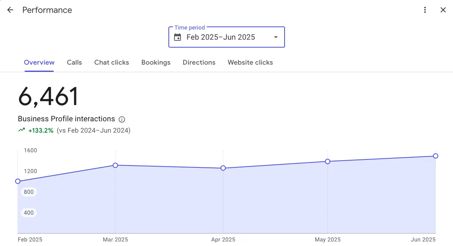The image size is (453, 246).
Task: Select the Apr 2025 data point on chart
Action: click(223, 168)
